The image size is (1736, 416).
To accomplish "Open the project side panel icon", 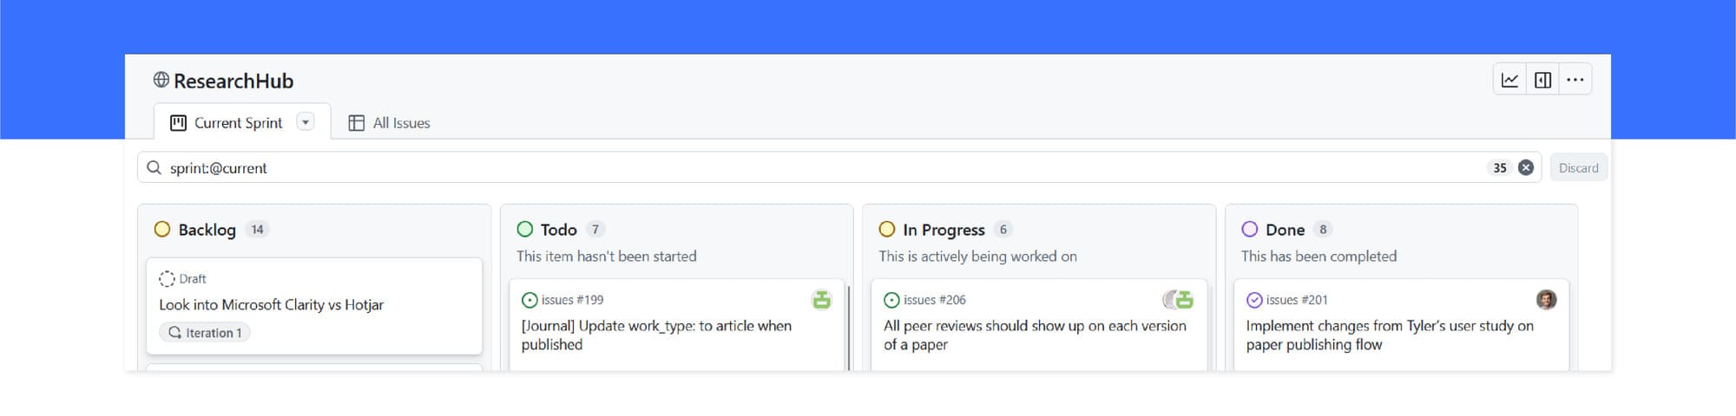I will (1542, 80).
